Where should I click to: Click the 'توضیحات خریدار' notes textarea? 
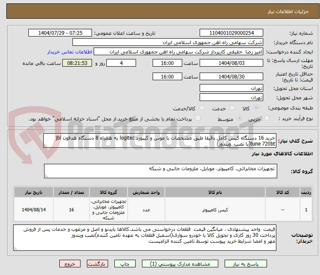145,238
